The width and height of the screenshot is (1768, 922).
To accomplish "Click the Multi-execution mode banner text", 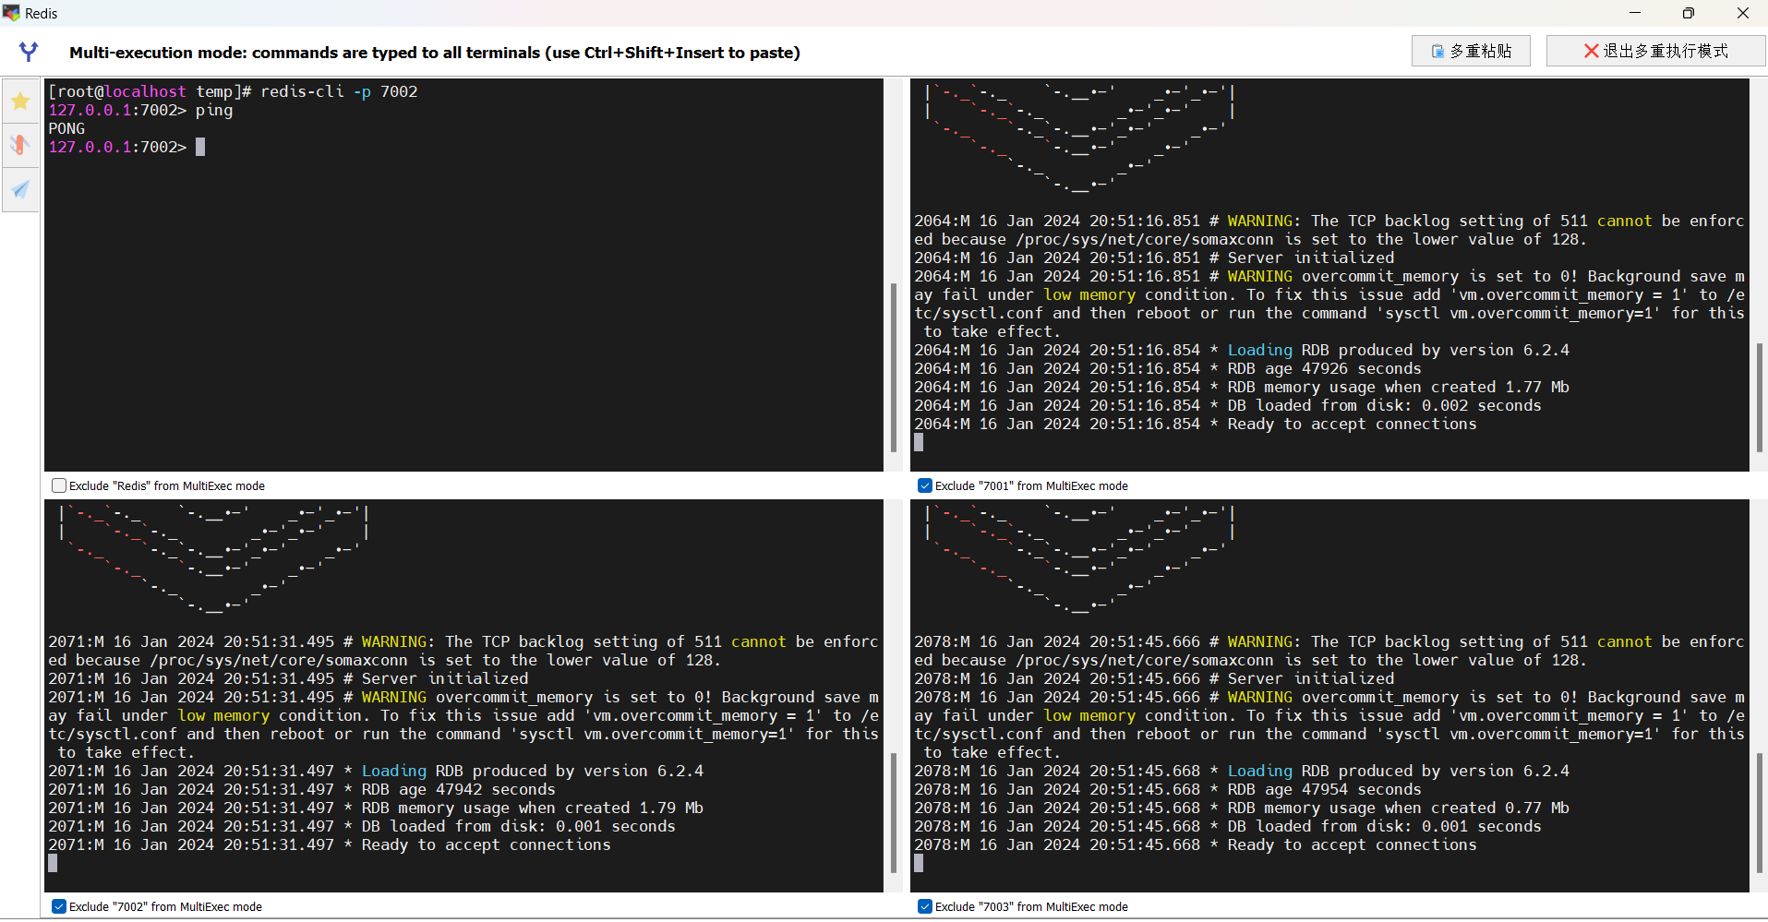I will (x=435, y=53).
